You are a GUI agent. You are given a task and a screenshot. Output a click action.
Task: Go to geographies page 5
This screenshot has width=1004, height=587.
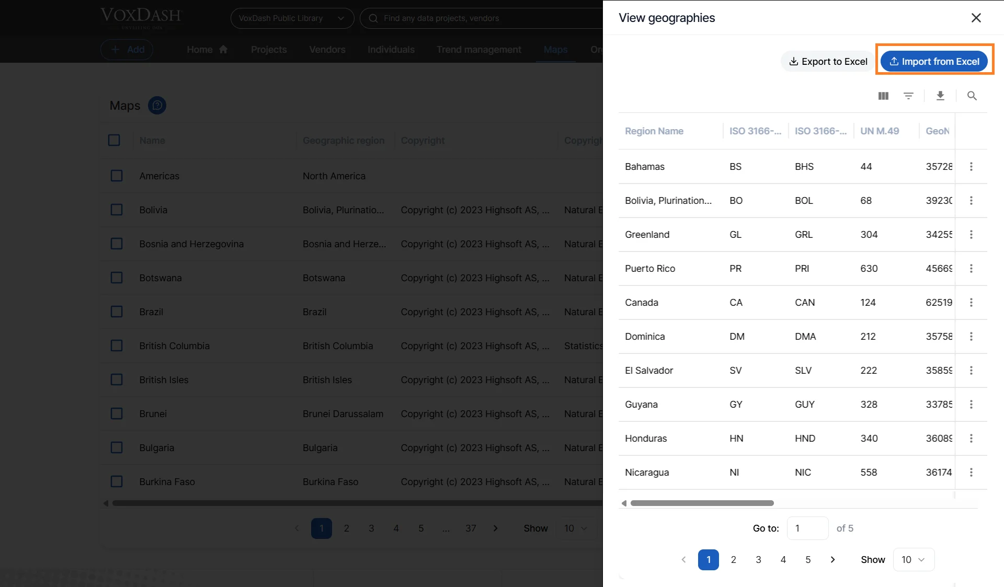(x=808, y=559)
